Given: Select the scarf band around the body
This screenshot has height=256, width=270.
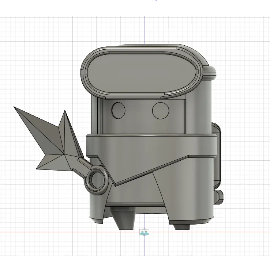Looking at the screenshot, I should click(151, 146).
